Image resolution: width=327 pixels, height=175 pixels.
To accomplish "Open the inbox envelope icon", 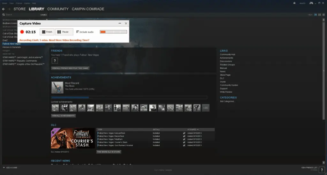I will click(x=294, y=3).
